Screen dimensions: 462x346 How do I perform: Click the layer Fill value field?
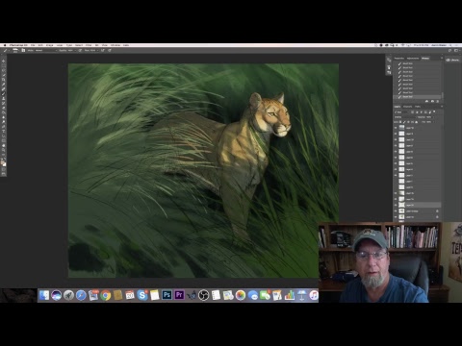[x=429, y=122]
